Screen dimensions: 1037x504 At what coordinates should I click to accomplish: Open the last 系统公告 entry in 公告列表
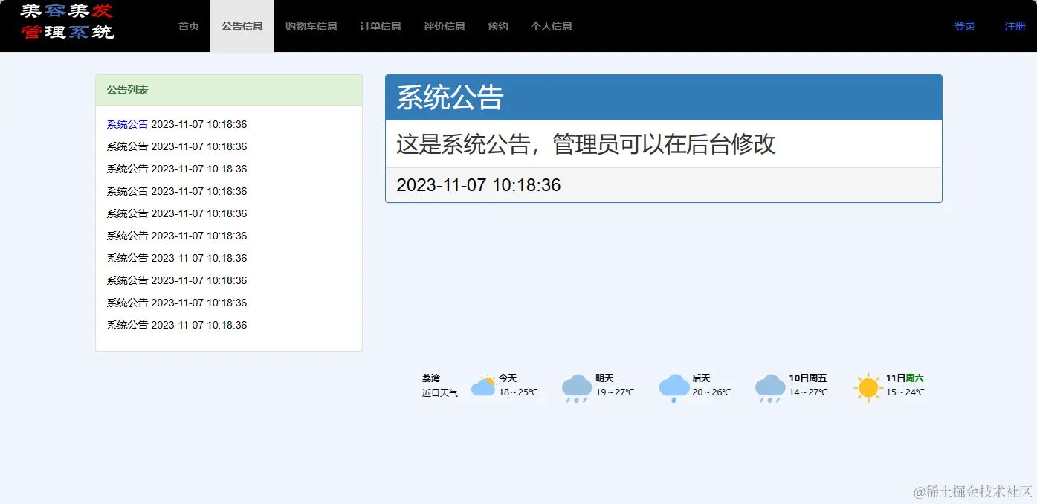pyautogui.click(x=177, y=325)
